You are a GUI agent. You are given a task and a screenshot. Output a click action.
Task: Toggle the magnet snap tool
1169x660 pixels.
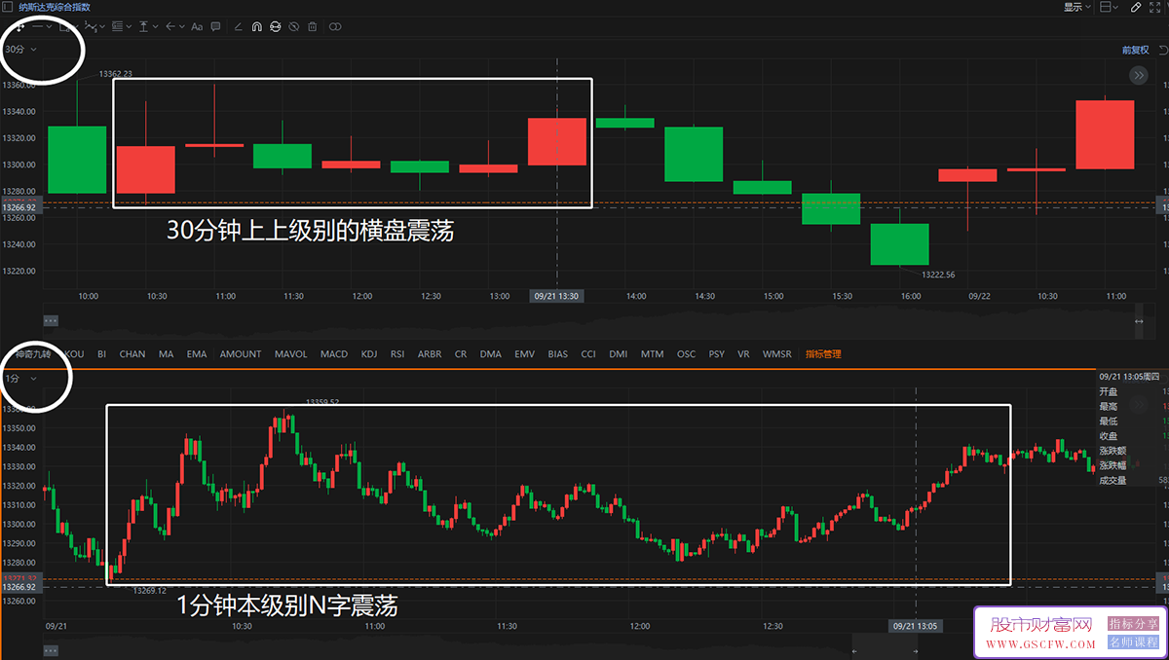click(x=256, y=27)
